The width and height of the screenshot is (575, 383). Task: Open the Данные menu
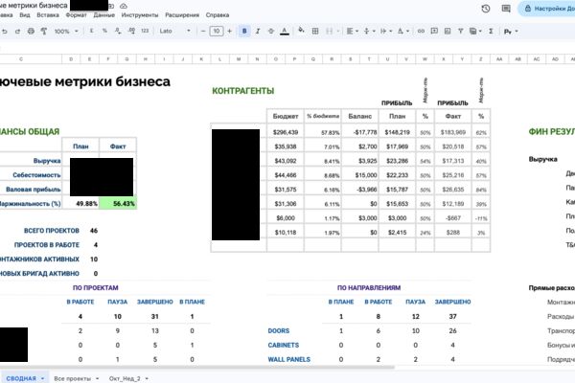pos(104,15)
